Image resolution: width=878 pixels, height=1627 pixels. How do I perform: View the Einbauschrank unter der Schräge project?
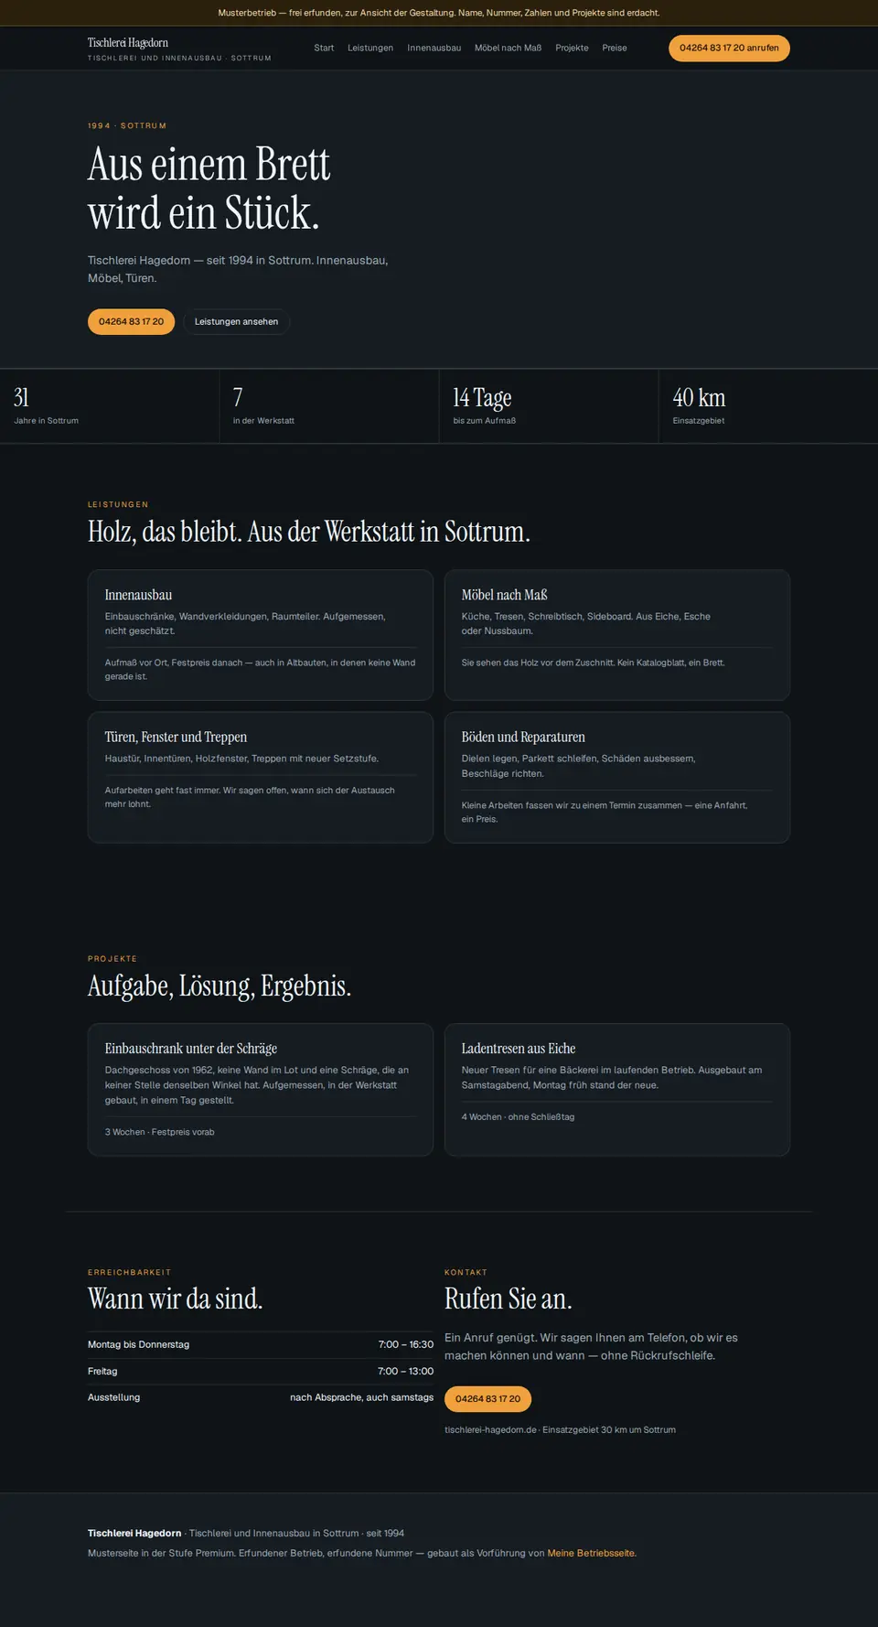coord(261,1089)
